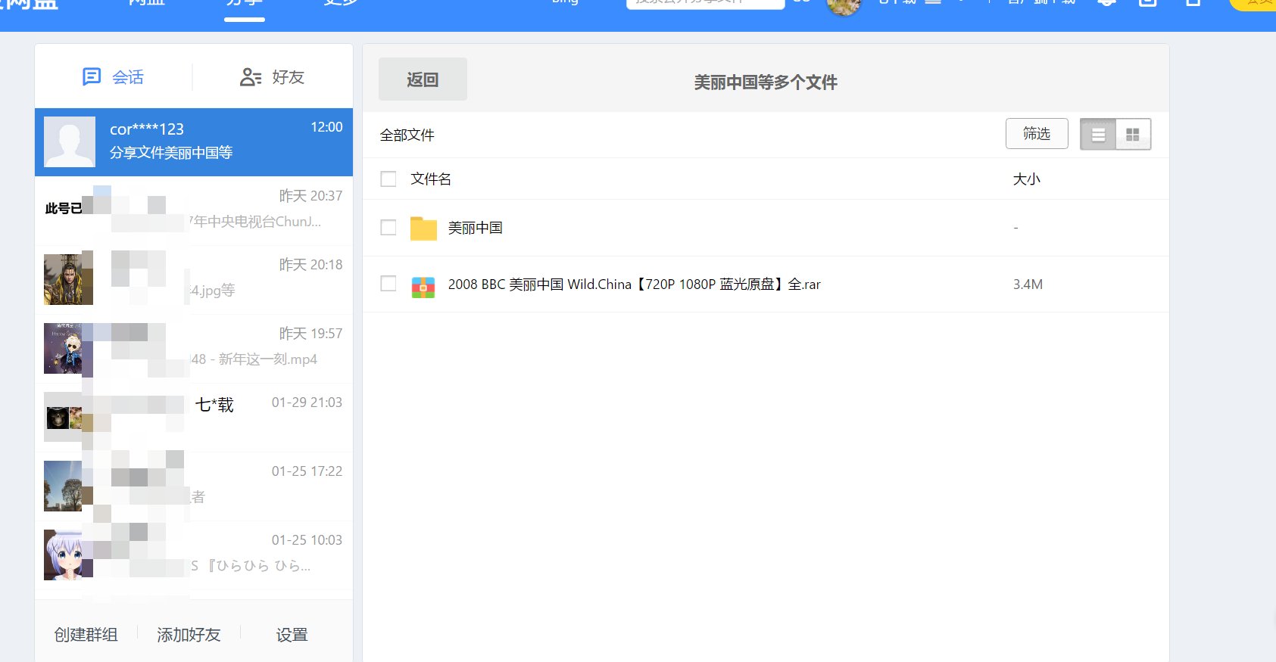Image resolution: width=1276 pixels, height=662 pixels.
Task: Click the yellow 美丽中国 folder icon
Action: pos(423,228)
